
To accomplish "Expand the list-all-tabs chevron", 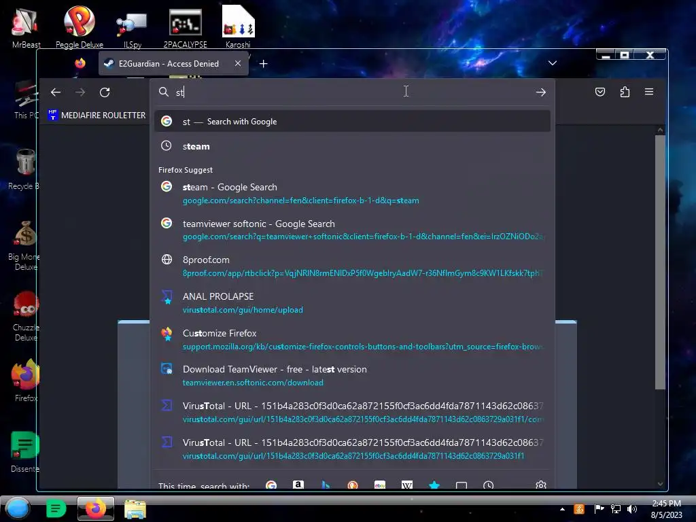I will [552, 63].
